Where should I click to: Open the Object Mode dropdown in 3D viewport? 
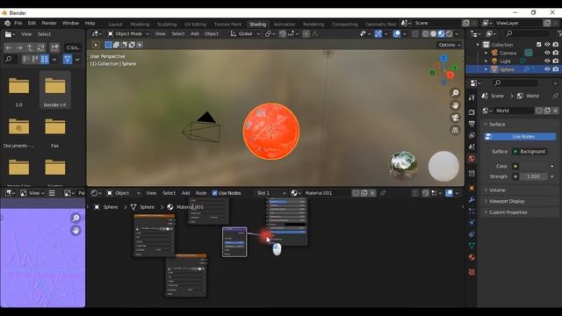coord(129,34)
